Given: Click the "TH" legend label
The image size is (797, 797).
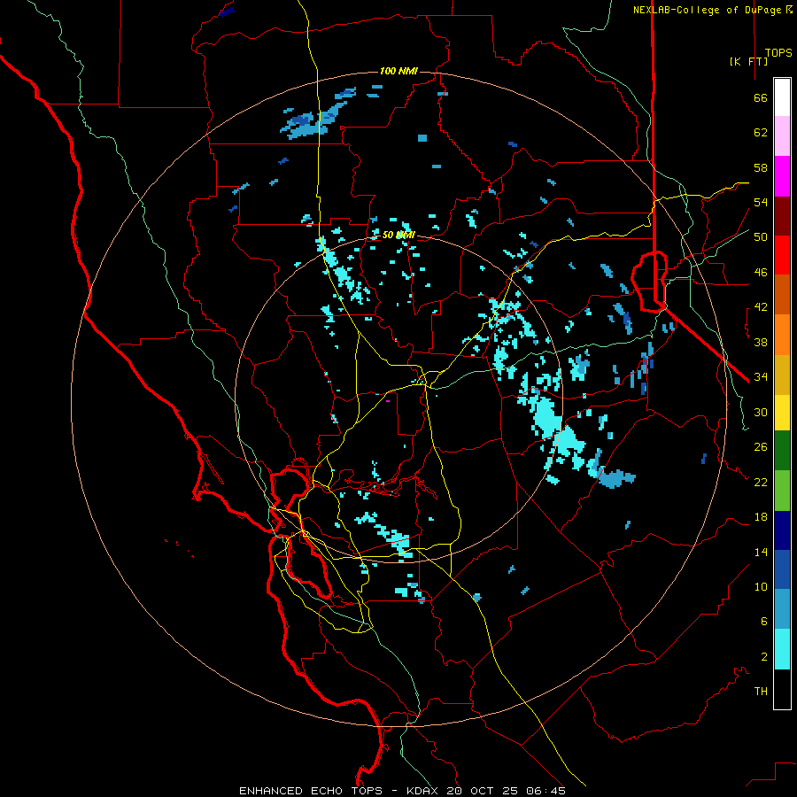Looking at the screenshot, I should click(x=761, y=692).
